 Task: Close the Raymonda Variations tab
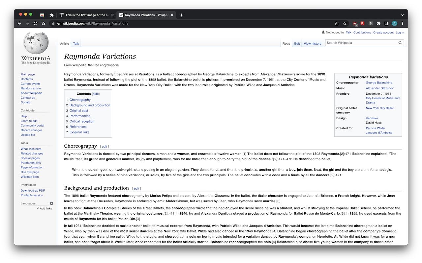pos(172,15)
